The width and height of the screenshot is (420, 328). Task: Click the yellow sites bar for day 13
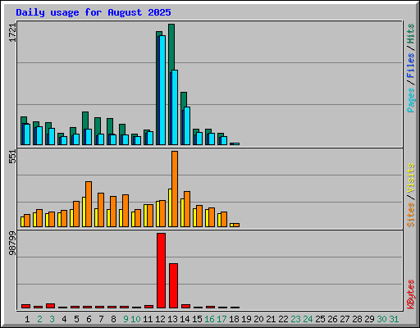click(x=170, y=207)
